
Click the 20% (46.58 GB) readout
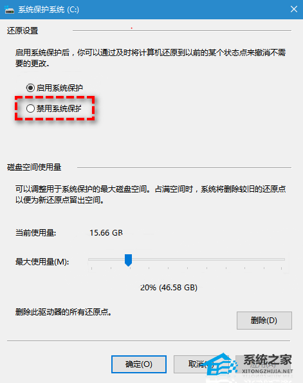[169, 288]
